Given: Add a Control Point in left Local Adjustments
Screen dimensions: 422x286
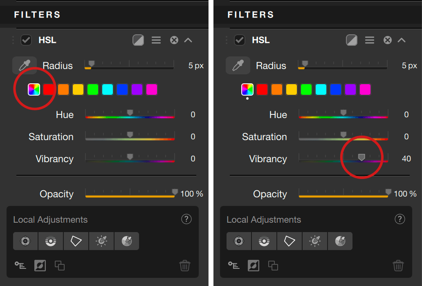Looking at the screenshot, I should [x=25, y=241].
